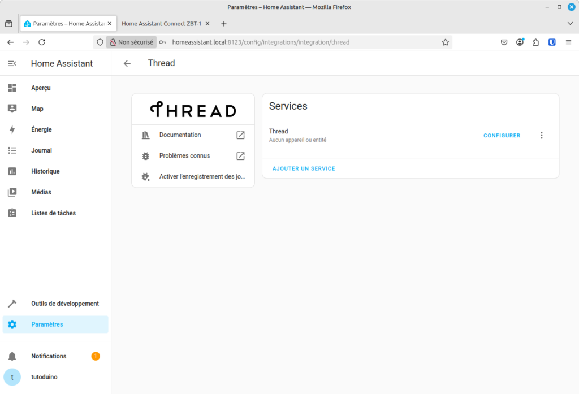Open the Aperçu dashboard icon

coord(12,88)
